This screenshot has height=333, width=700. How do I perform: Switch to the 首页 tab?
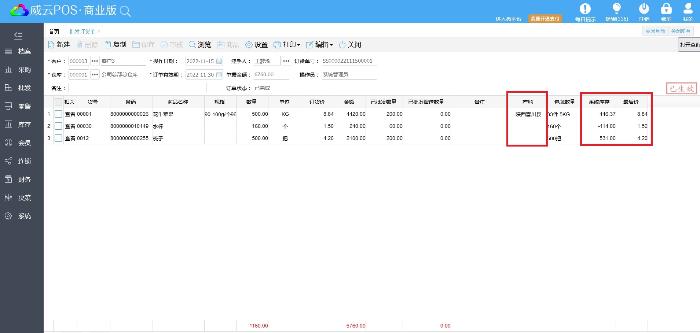coord(54,32)
